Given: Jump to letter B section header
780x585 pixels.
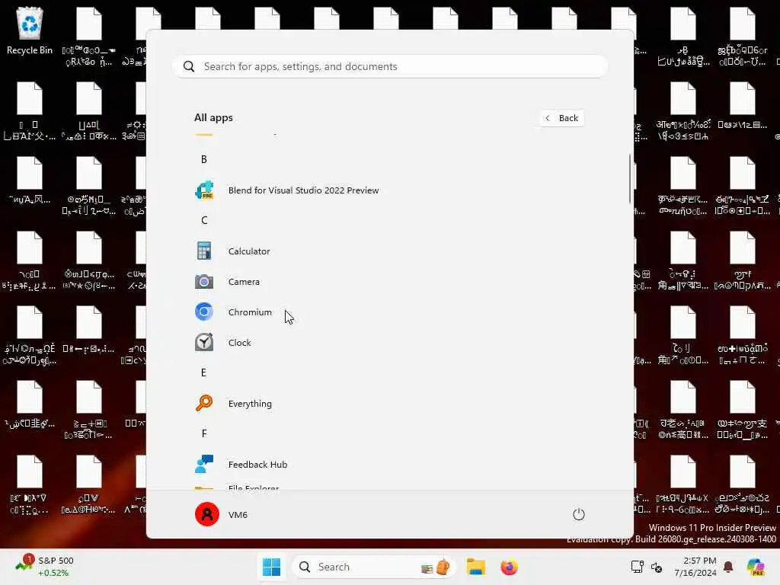Looking at the screenshot, I should 204,159.
